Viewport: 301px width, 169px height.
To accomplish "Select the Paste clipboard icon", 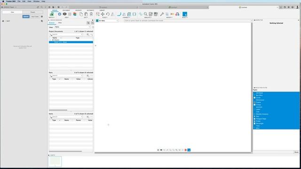I will 86,14.
